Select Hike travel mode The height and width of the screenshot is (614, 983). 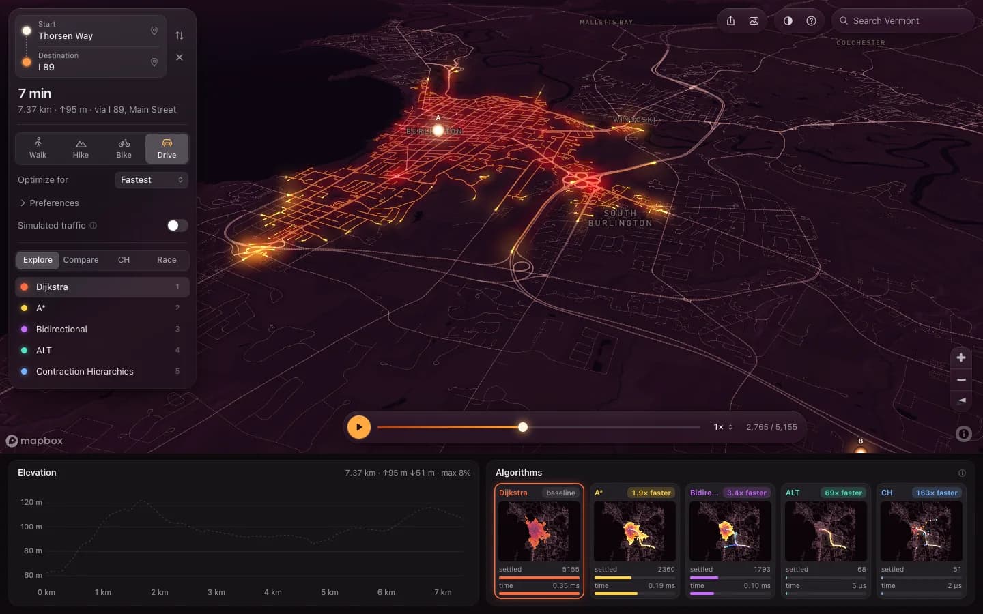click(81, 148)
